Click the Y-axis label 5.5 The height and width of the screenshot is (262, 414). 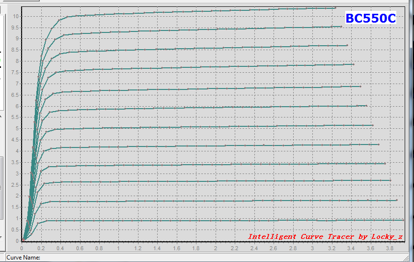tap(15, 117)
